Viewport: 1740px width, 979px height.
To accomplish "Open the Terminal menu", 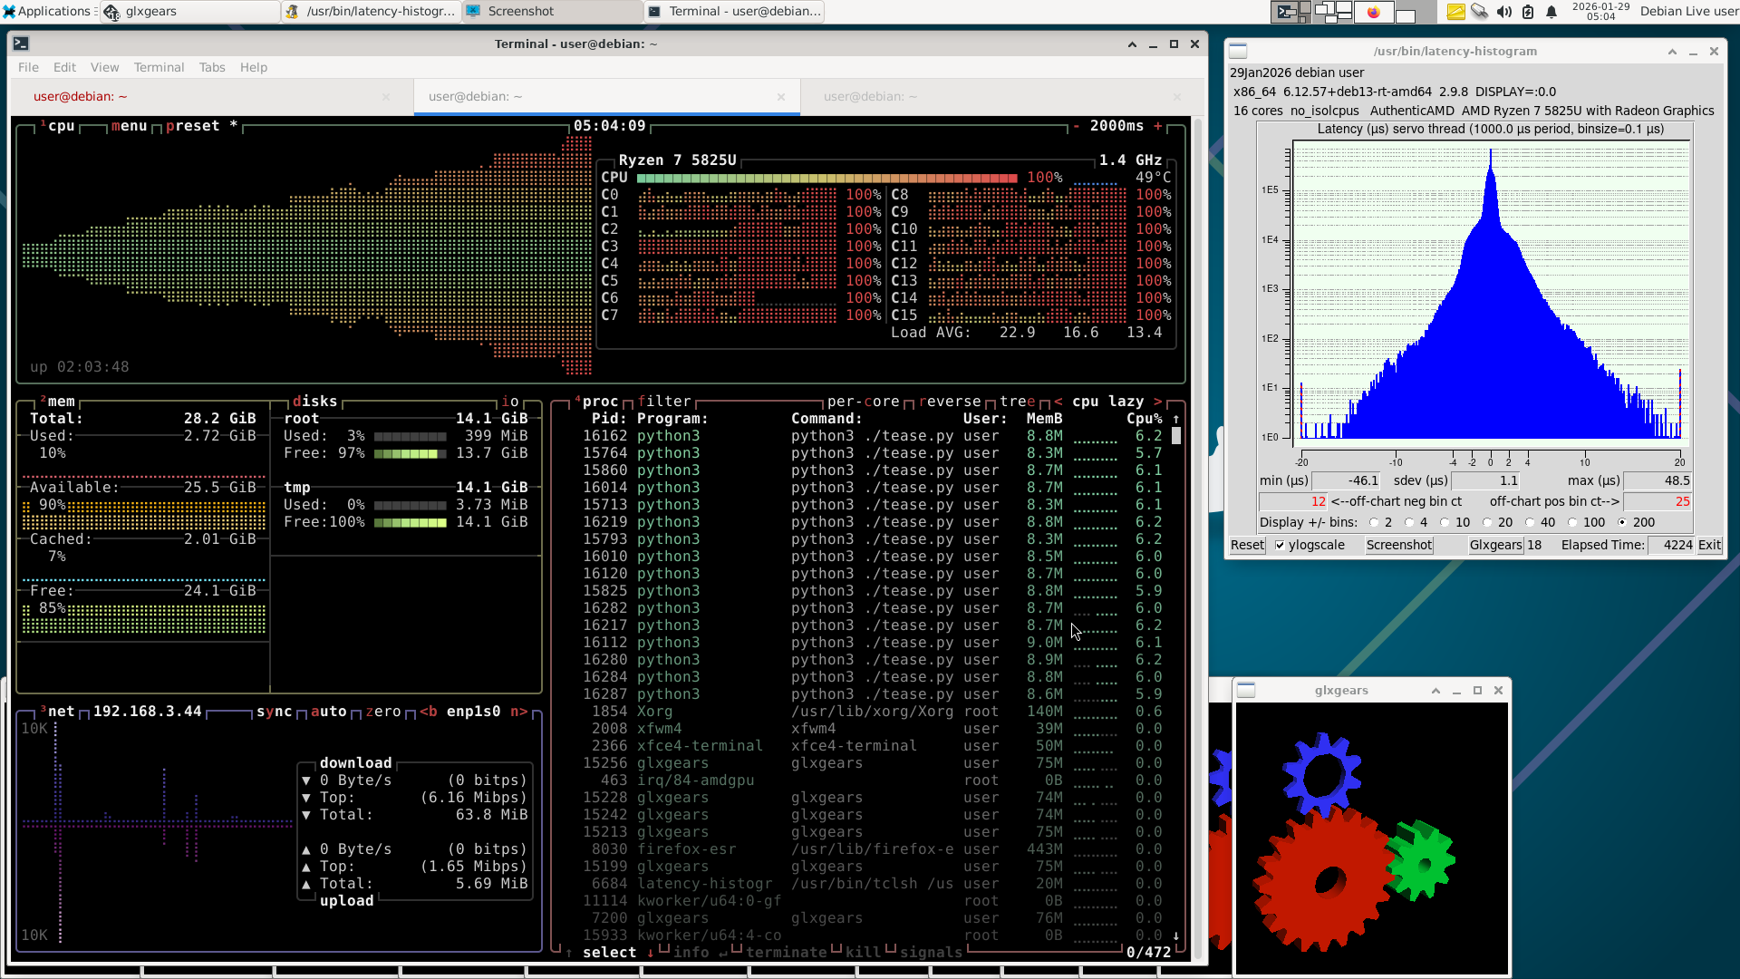I will (159, 68).
